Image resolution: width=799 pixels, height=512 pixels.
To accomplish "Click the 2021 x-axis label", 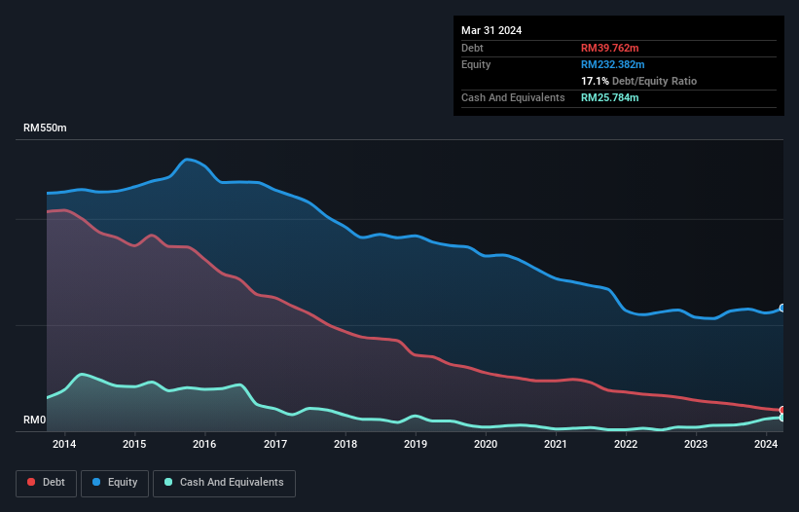I will [556, 444].
